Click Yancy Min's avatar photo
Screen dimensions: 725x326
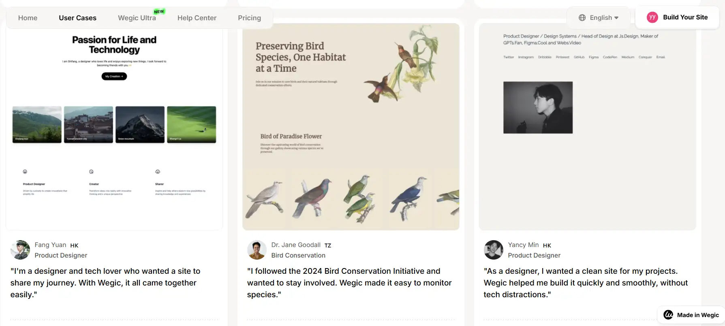[494, 250]
